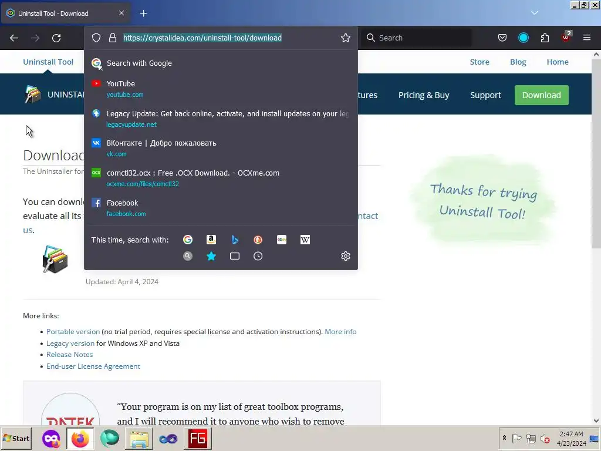
Task: Open the Windows Start menu
Action: tap(16, 438)
